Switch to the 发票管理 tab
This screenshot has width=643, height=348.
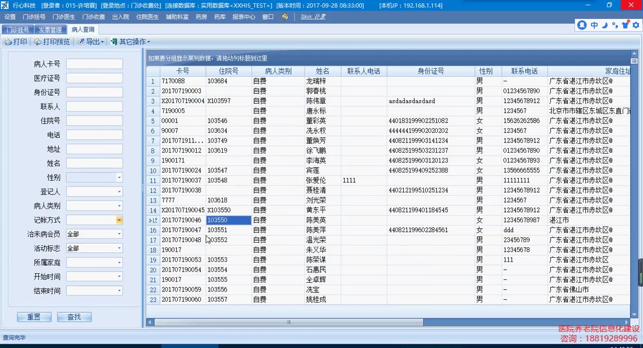point(50,30)
